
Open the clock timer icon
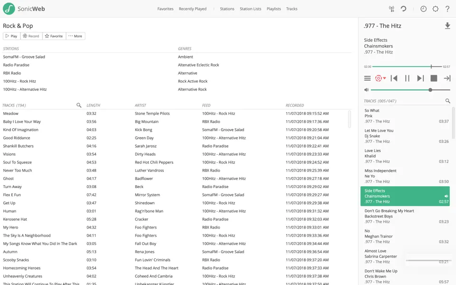(x=423, y=9)
